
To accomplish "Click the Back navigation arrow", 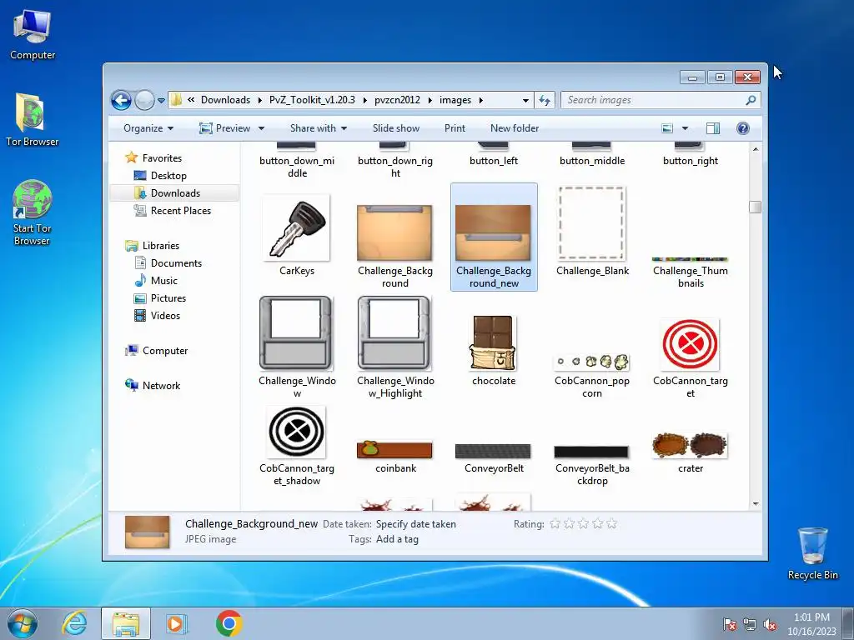I will point(121,100).
